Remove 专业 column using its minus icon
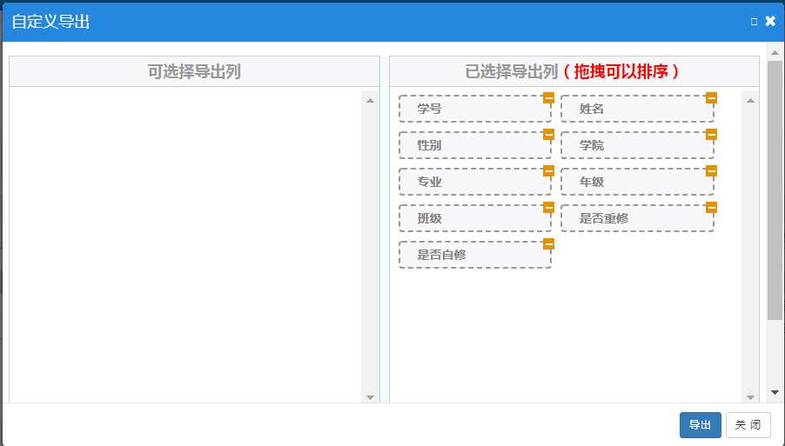This screenshot has height=446, width=785. pyautogui.click(x=548, y=171)
